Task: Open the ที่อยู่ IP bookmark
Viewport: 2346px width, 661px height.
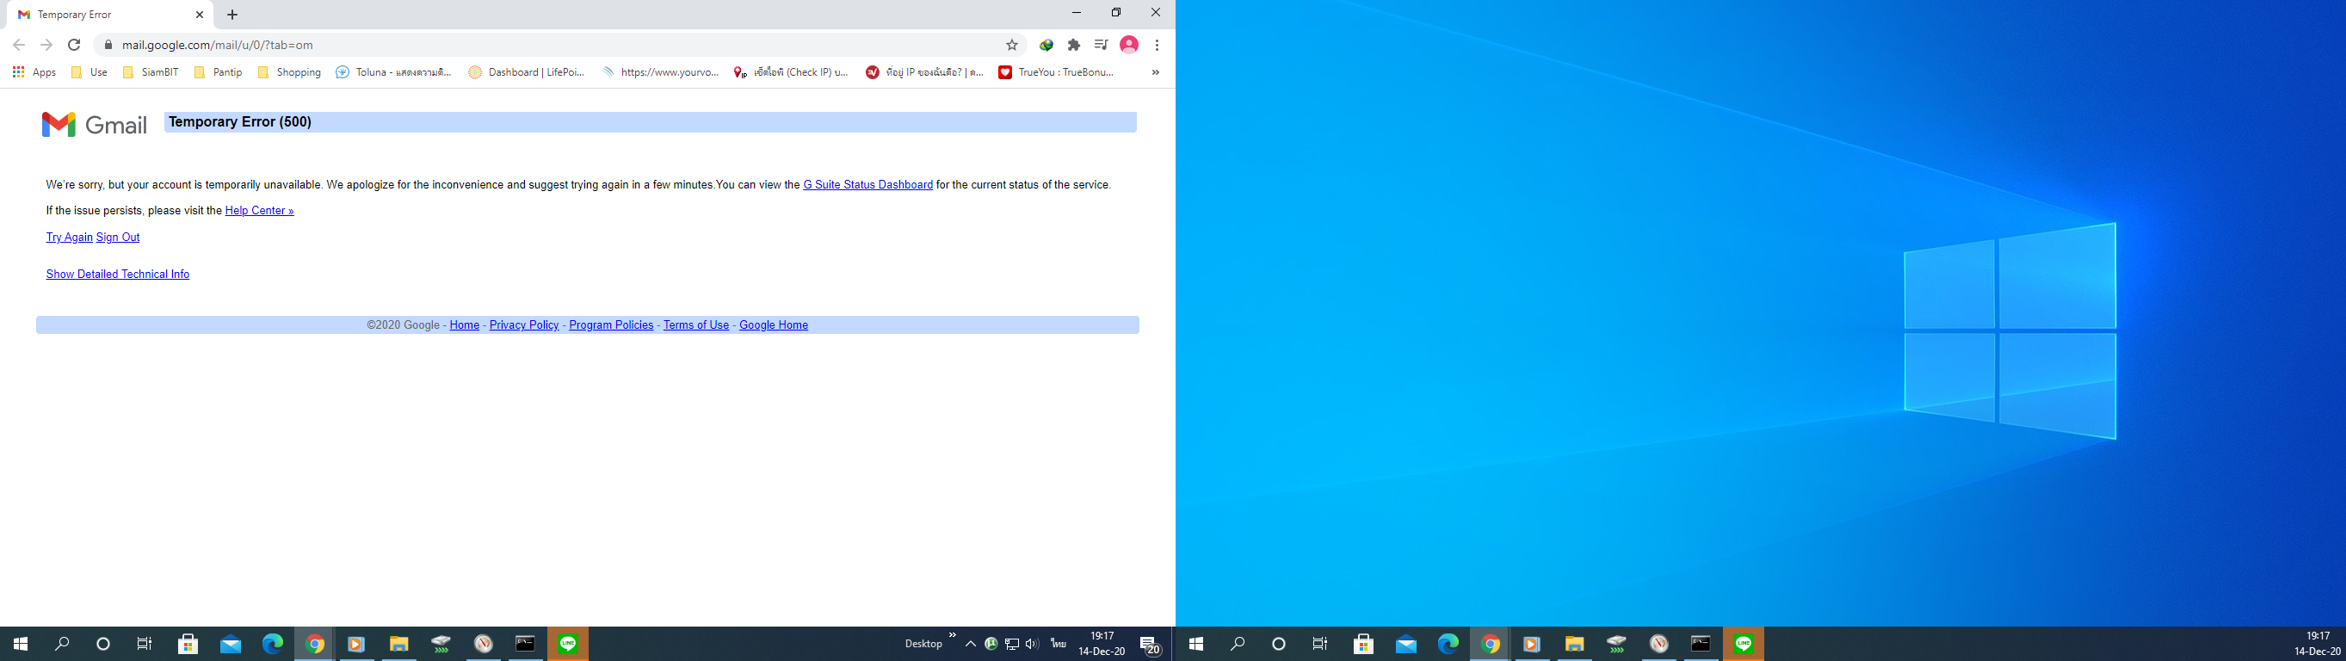Action: (924, 72)
